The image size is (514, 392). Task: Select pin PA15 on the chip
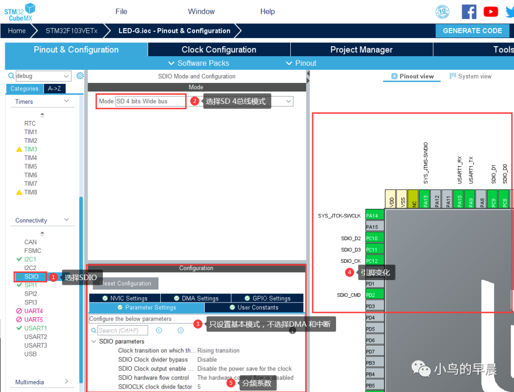pos(375,227)
